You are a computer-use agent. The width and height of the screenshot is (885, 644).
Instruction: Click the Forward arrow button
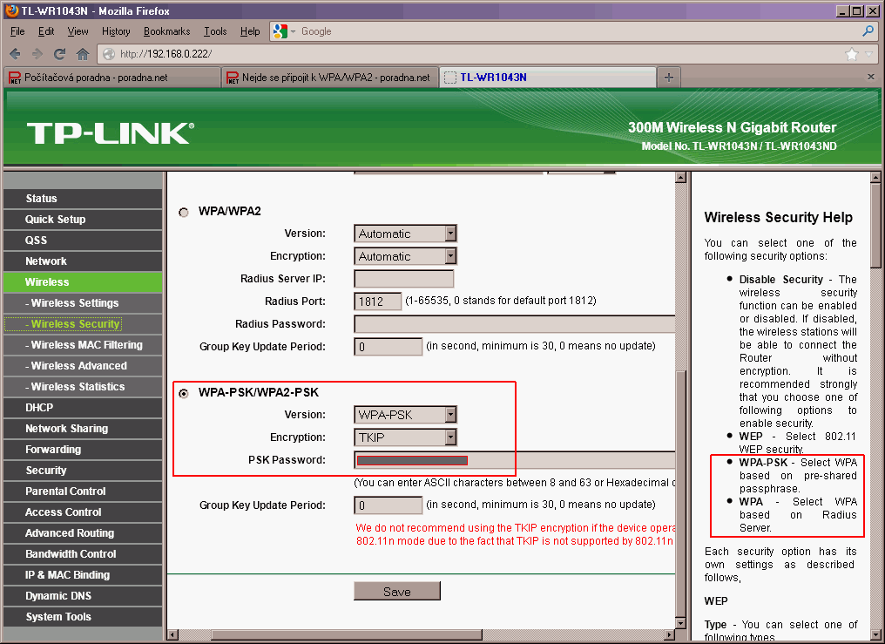click(x=37, y=54)
